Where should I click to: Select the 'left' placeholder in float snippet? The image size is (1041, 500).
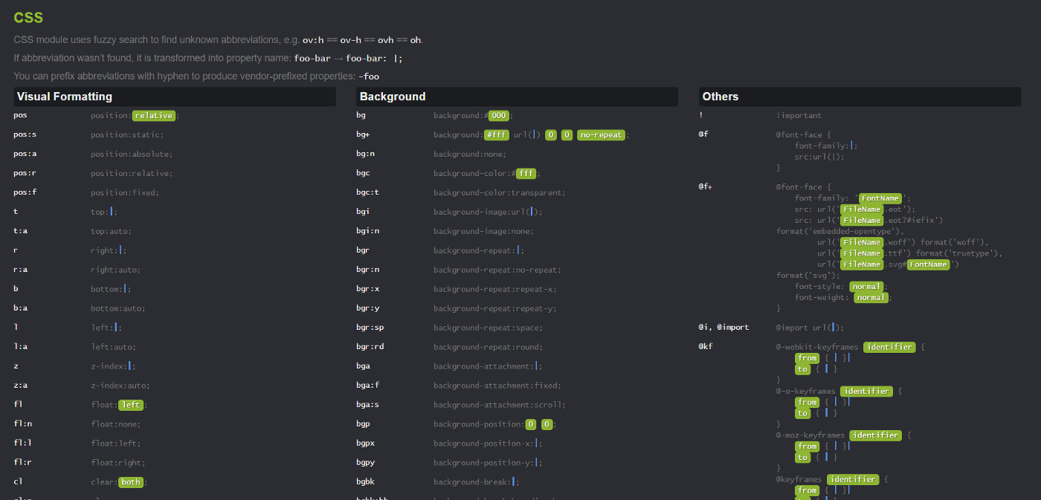pos(131,405)
